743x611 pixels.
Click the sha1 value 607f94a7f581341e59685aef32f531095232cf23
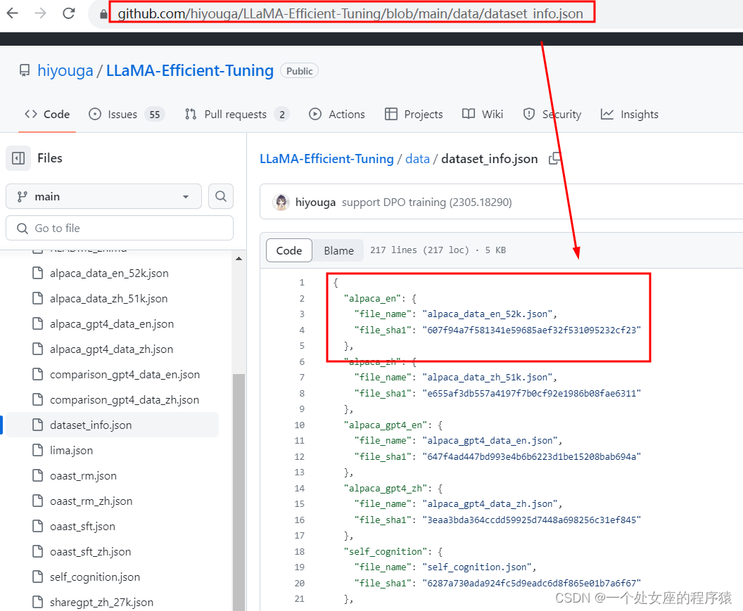point(532,330)
